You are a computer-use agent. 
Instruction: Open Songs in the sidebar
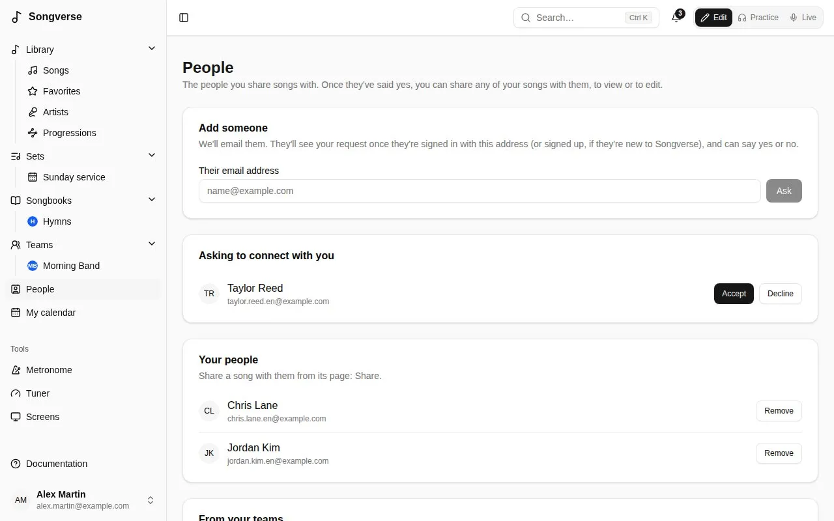[91, 70]
